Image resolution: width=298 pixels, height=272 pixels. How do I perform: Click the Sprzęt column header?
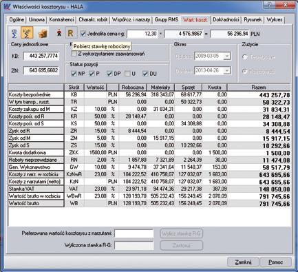click(x=188, y=87)
